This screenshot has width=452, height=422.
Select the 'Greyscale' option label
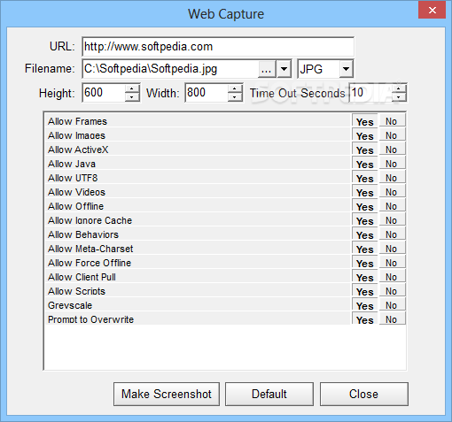[70, 305]
